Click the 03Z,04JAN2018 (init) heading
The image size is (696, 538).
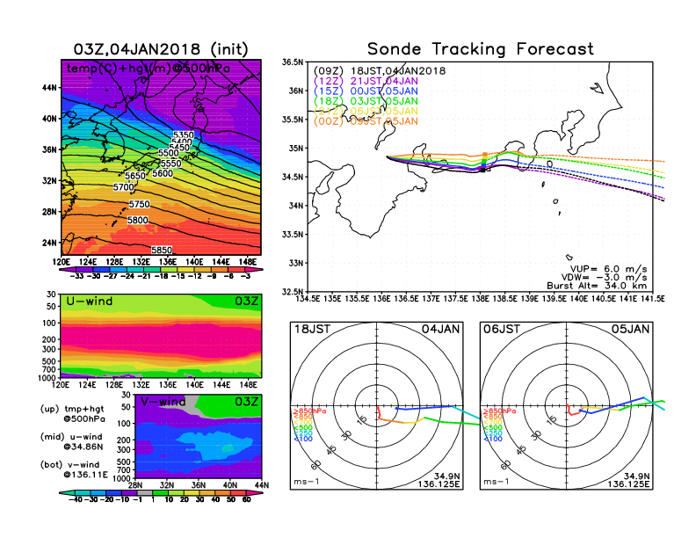pyautogui.click(x=161, y=49)
